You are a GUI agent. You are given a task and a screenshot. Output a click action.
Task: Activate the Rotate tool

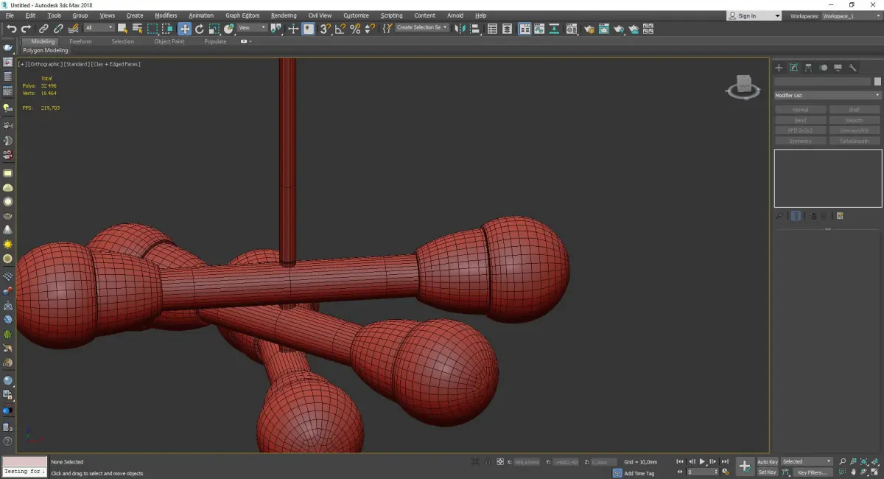[x=199, y=29]
